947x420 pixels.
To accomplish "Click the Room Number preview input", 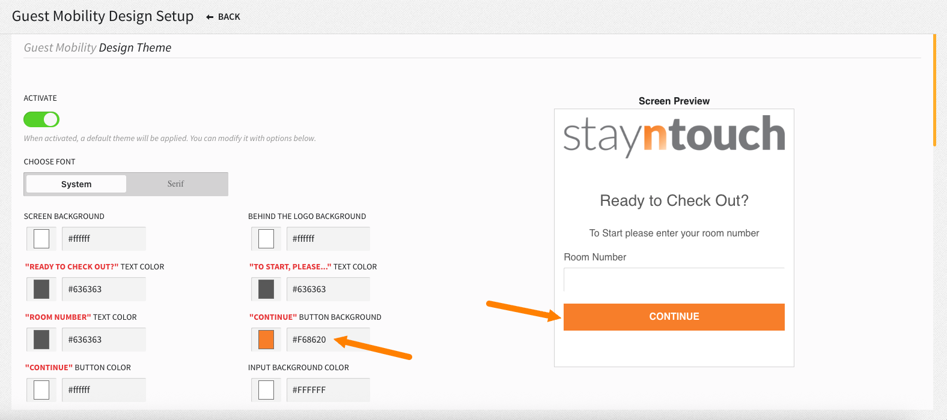I will (674, 280).
